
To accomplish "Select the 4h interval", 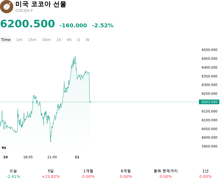I will (x=69, y=40).
